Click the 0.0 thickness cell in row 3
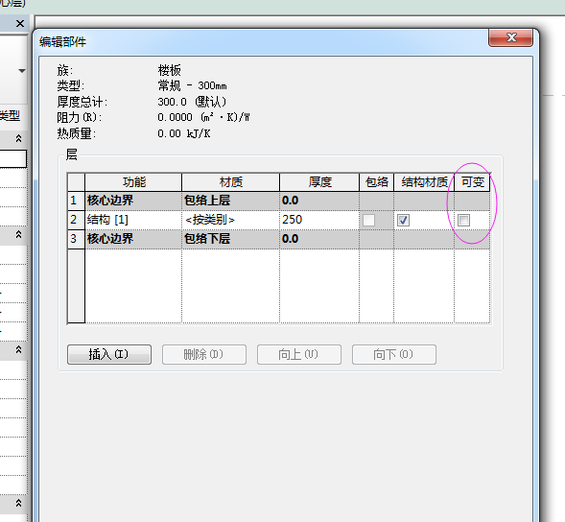 tap(319, 239)
